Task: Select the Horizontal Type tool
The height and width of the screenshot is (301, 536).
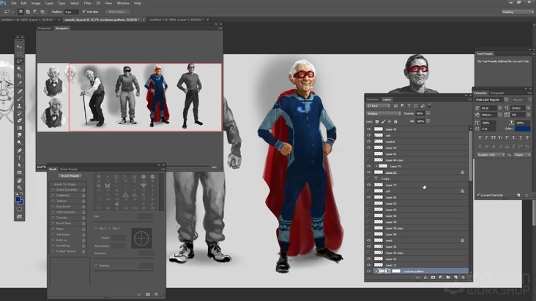Action: [x=20, y=157]
